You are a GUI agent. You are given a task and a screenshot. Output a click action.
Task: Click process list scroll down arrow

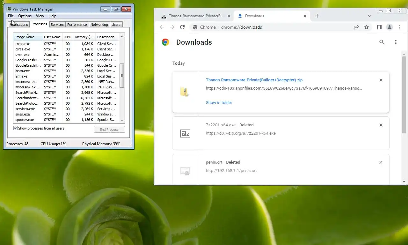click(122, 120)
